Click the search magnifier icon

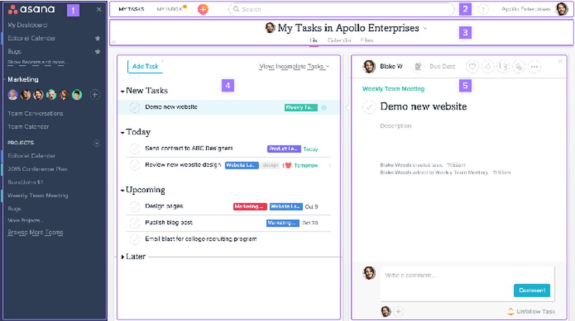click(x=236, y=9)
